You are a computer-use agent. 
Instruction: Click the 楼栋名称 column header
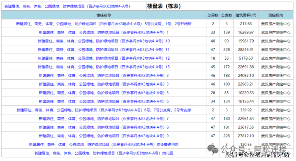tap(103, 15)
